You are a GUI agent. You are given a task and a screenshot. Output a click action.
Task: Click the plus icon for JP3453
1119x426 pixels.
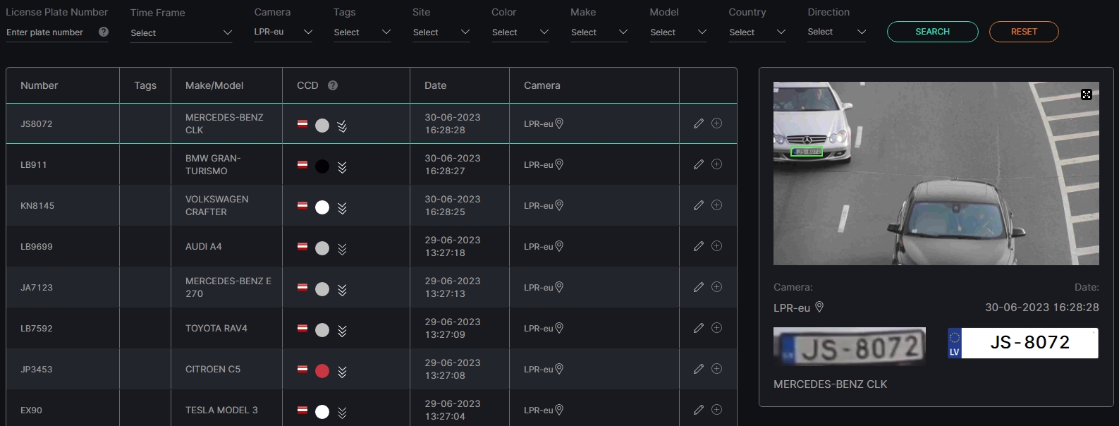tap(716, 369)
